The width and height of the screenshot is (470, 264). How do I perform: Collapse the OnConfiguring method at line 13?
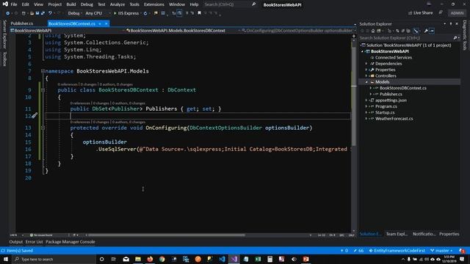(x=43, y=128)
